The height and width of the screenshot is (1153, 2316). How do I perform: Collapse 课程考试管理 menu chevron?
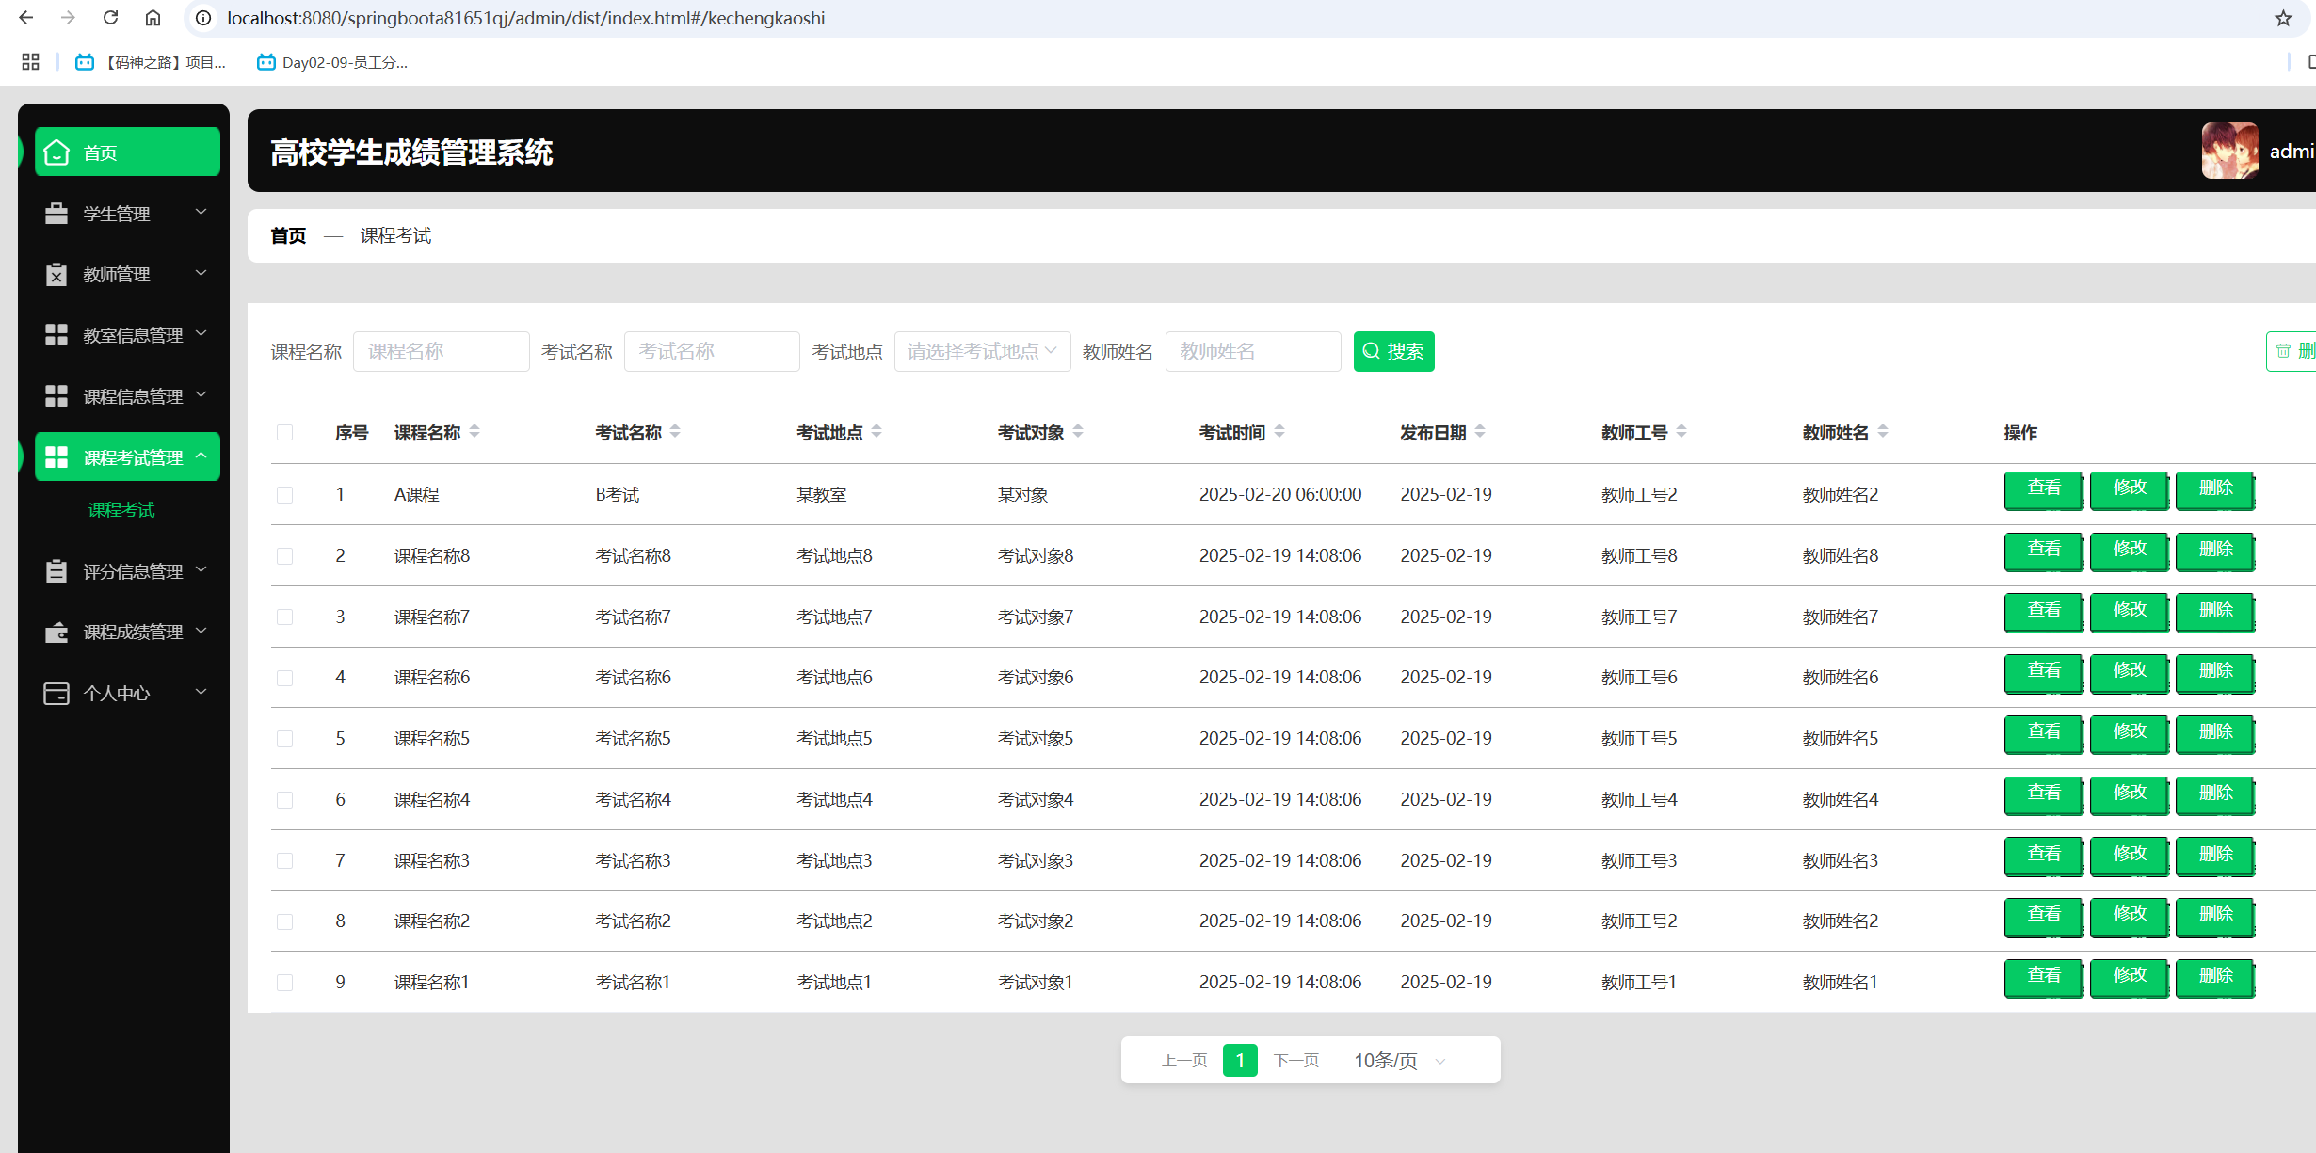click(201, 456)
